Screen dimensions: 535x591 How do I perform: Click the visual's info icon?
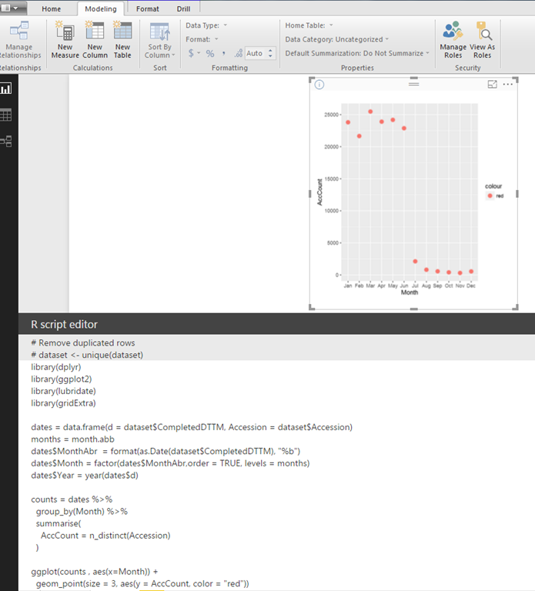[x=319, y=85]
